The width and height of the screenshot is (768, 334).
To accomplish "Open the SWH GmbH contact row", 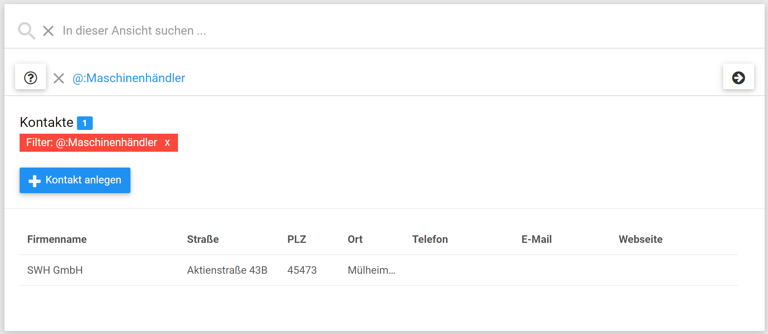I will [55, 270].
